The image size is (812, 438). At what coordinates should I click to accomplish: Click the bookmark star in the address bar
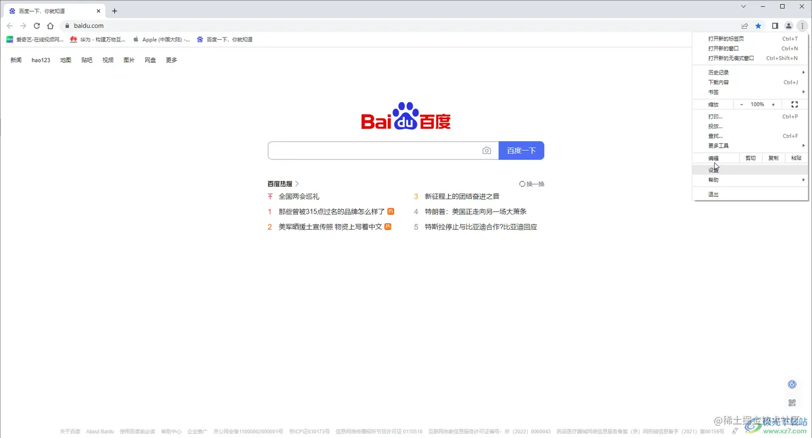pyautogui.click(x=758, y=25)
